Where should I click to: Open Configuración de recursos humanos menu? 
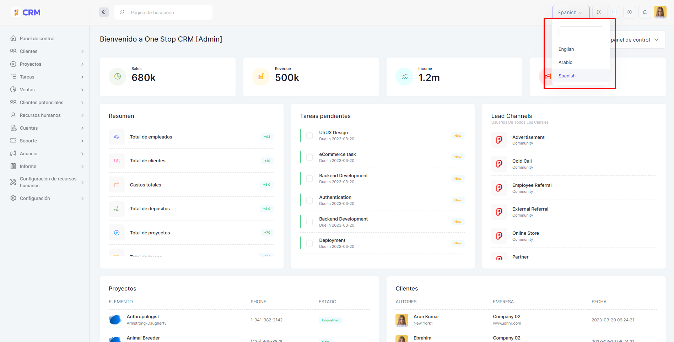[47, 182]
